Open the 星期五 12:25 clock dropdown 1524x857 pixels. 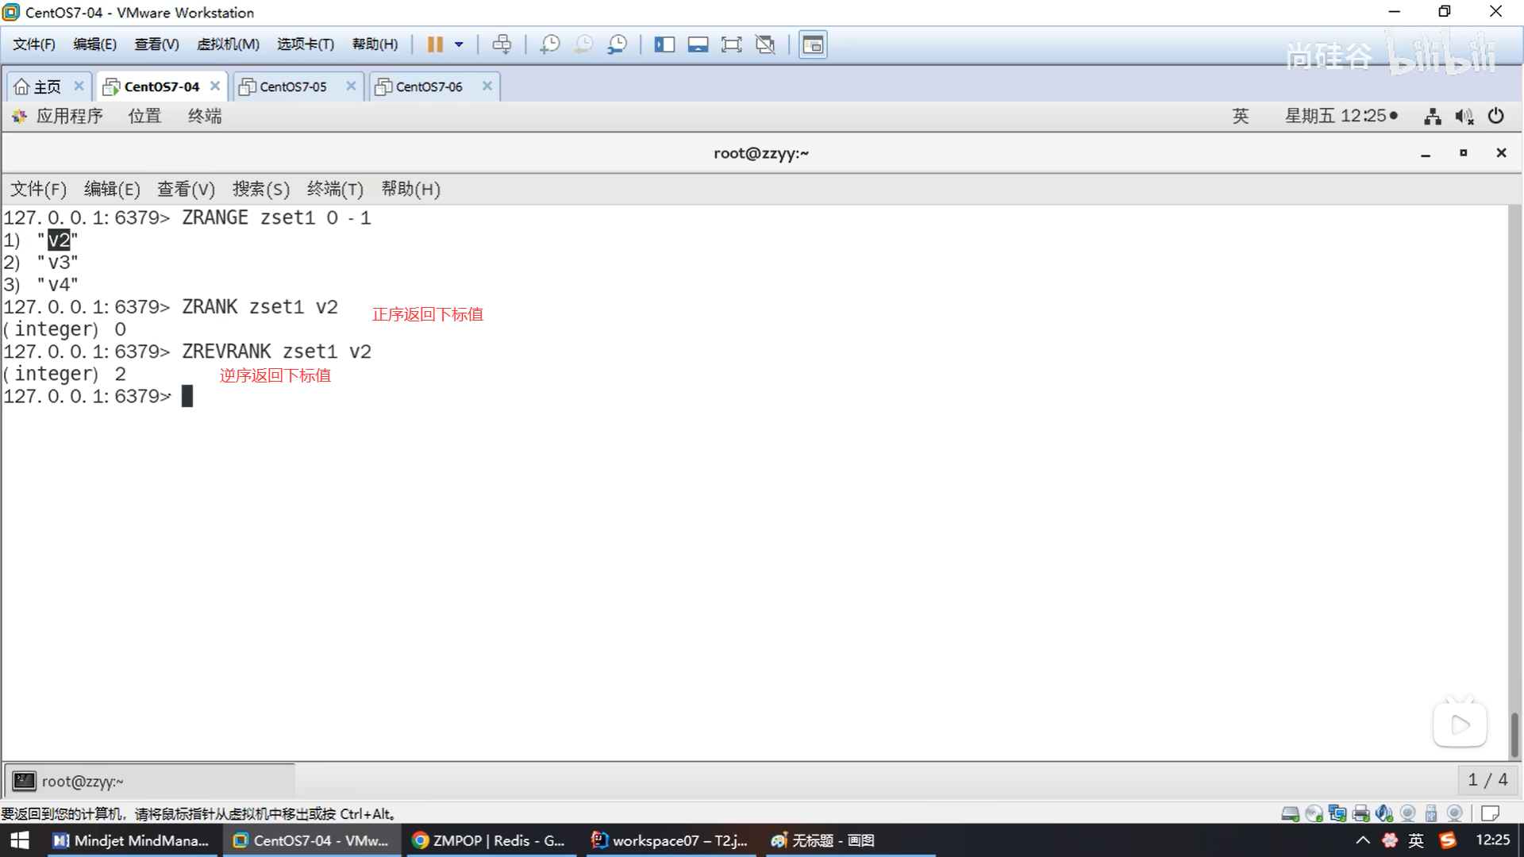coord(1341,116)
